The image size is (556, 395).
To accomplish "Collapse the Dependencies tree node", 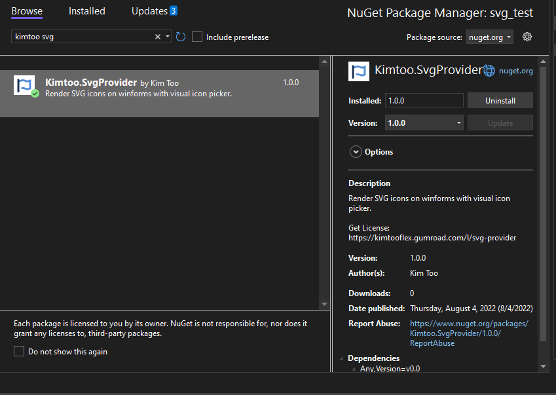I will [x=341, y=359].
